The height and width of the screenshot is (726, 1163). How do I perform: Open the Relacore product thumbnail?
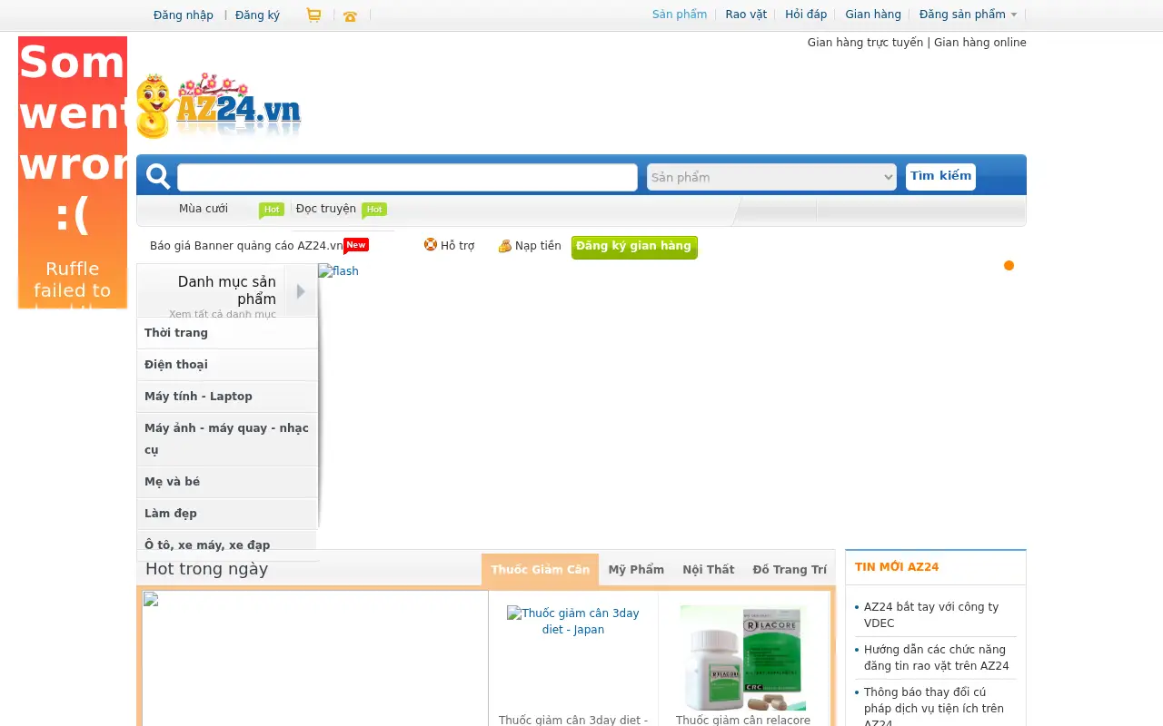(x=743, y=658)
